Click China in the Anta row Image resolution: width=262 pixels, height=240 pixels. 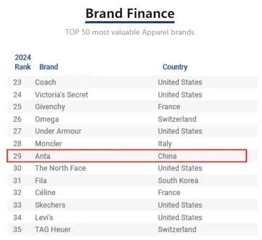[x=167, y=156]
